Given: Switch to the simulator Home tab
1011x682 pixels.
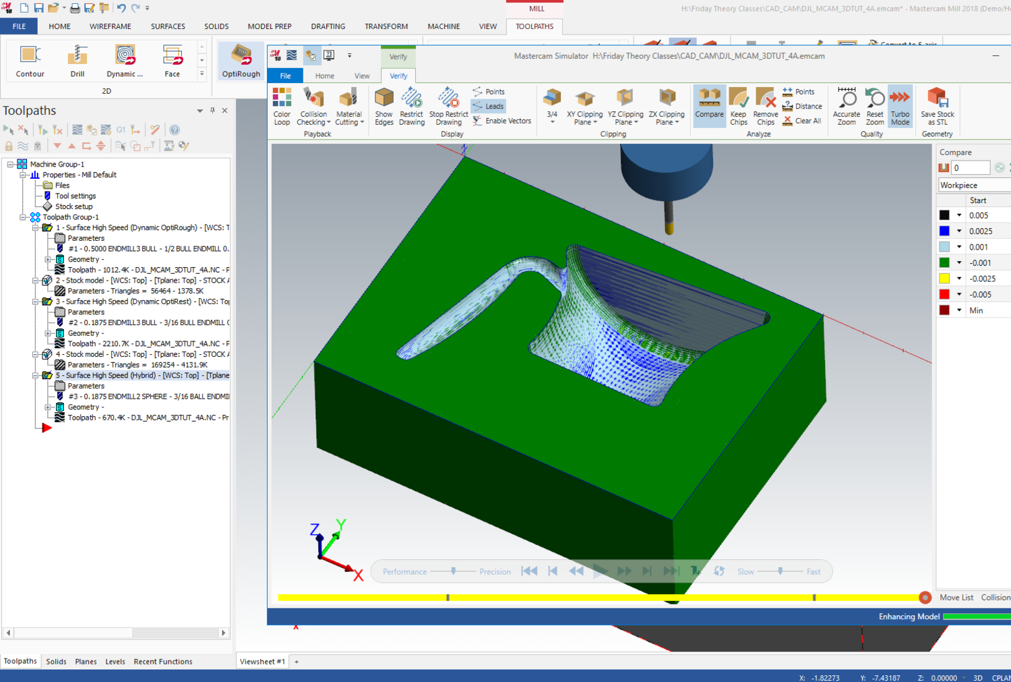Looking at the screenshot, I should pos(325,76).
